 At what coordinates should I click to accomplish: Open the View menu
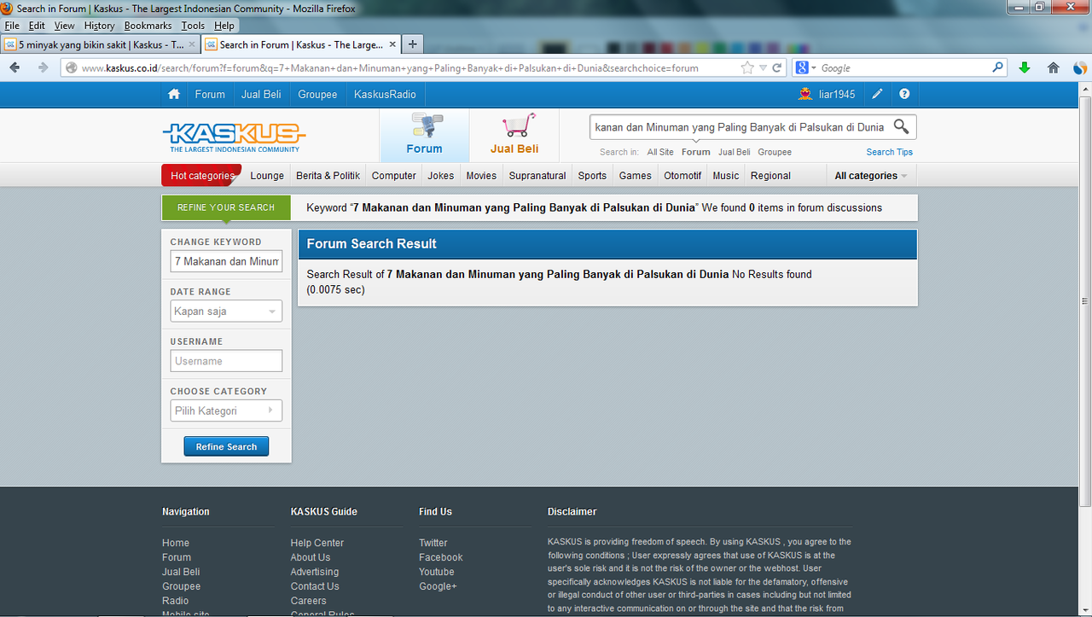coord(65,26)
